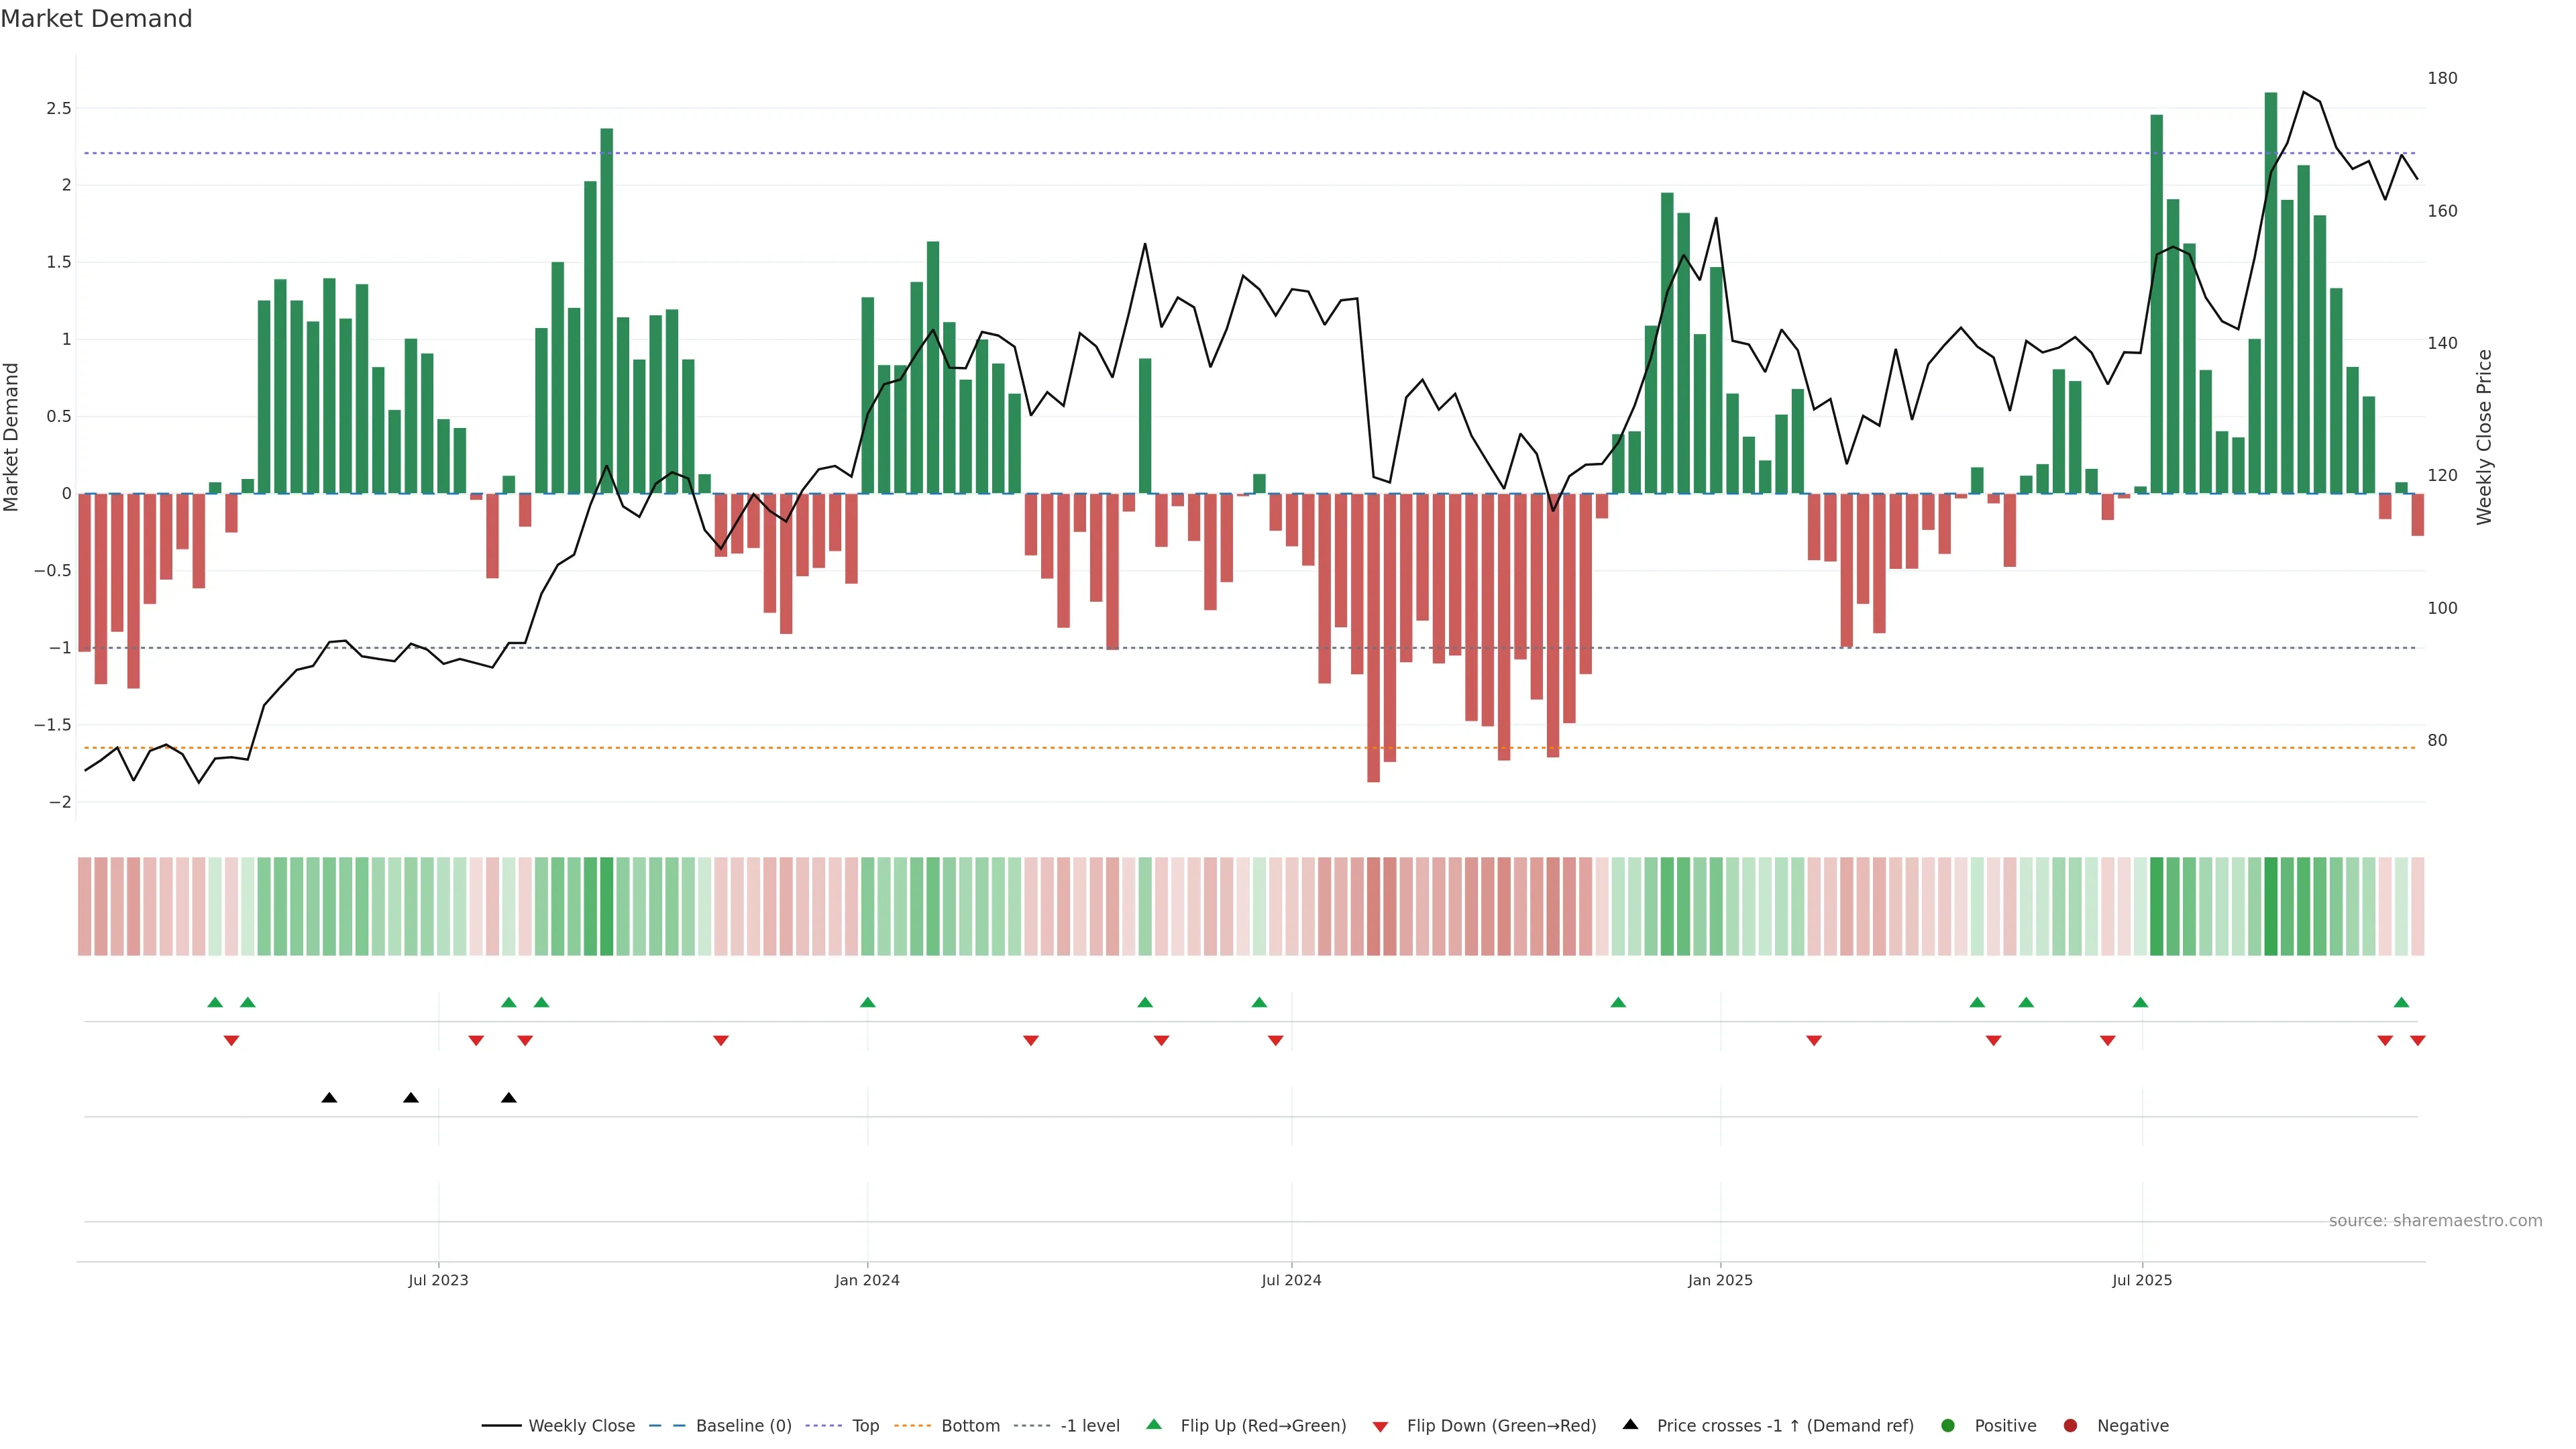Viewport: 2576px width, 1449px height.
Task: Click the green Flip Up legend triangle
Action: [x=1154, y=1425]
